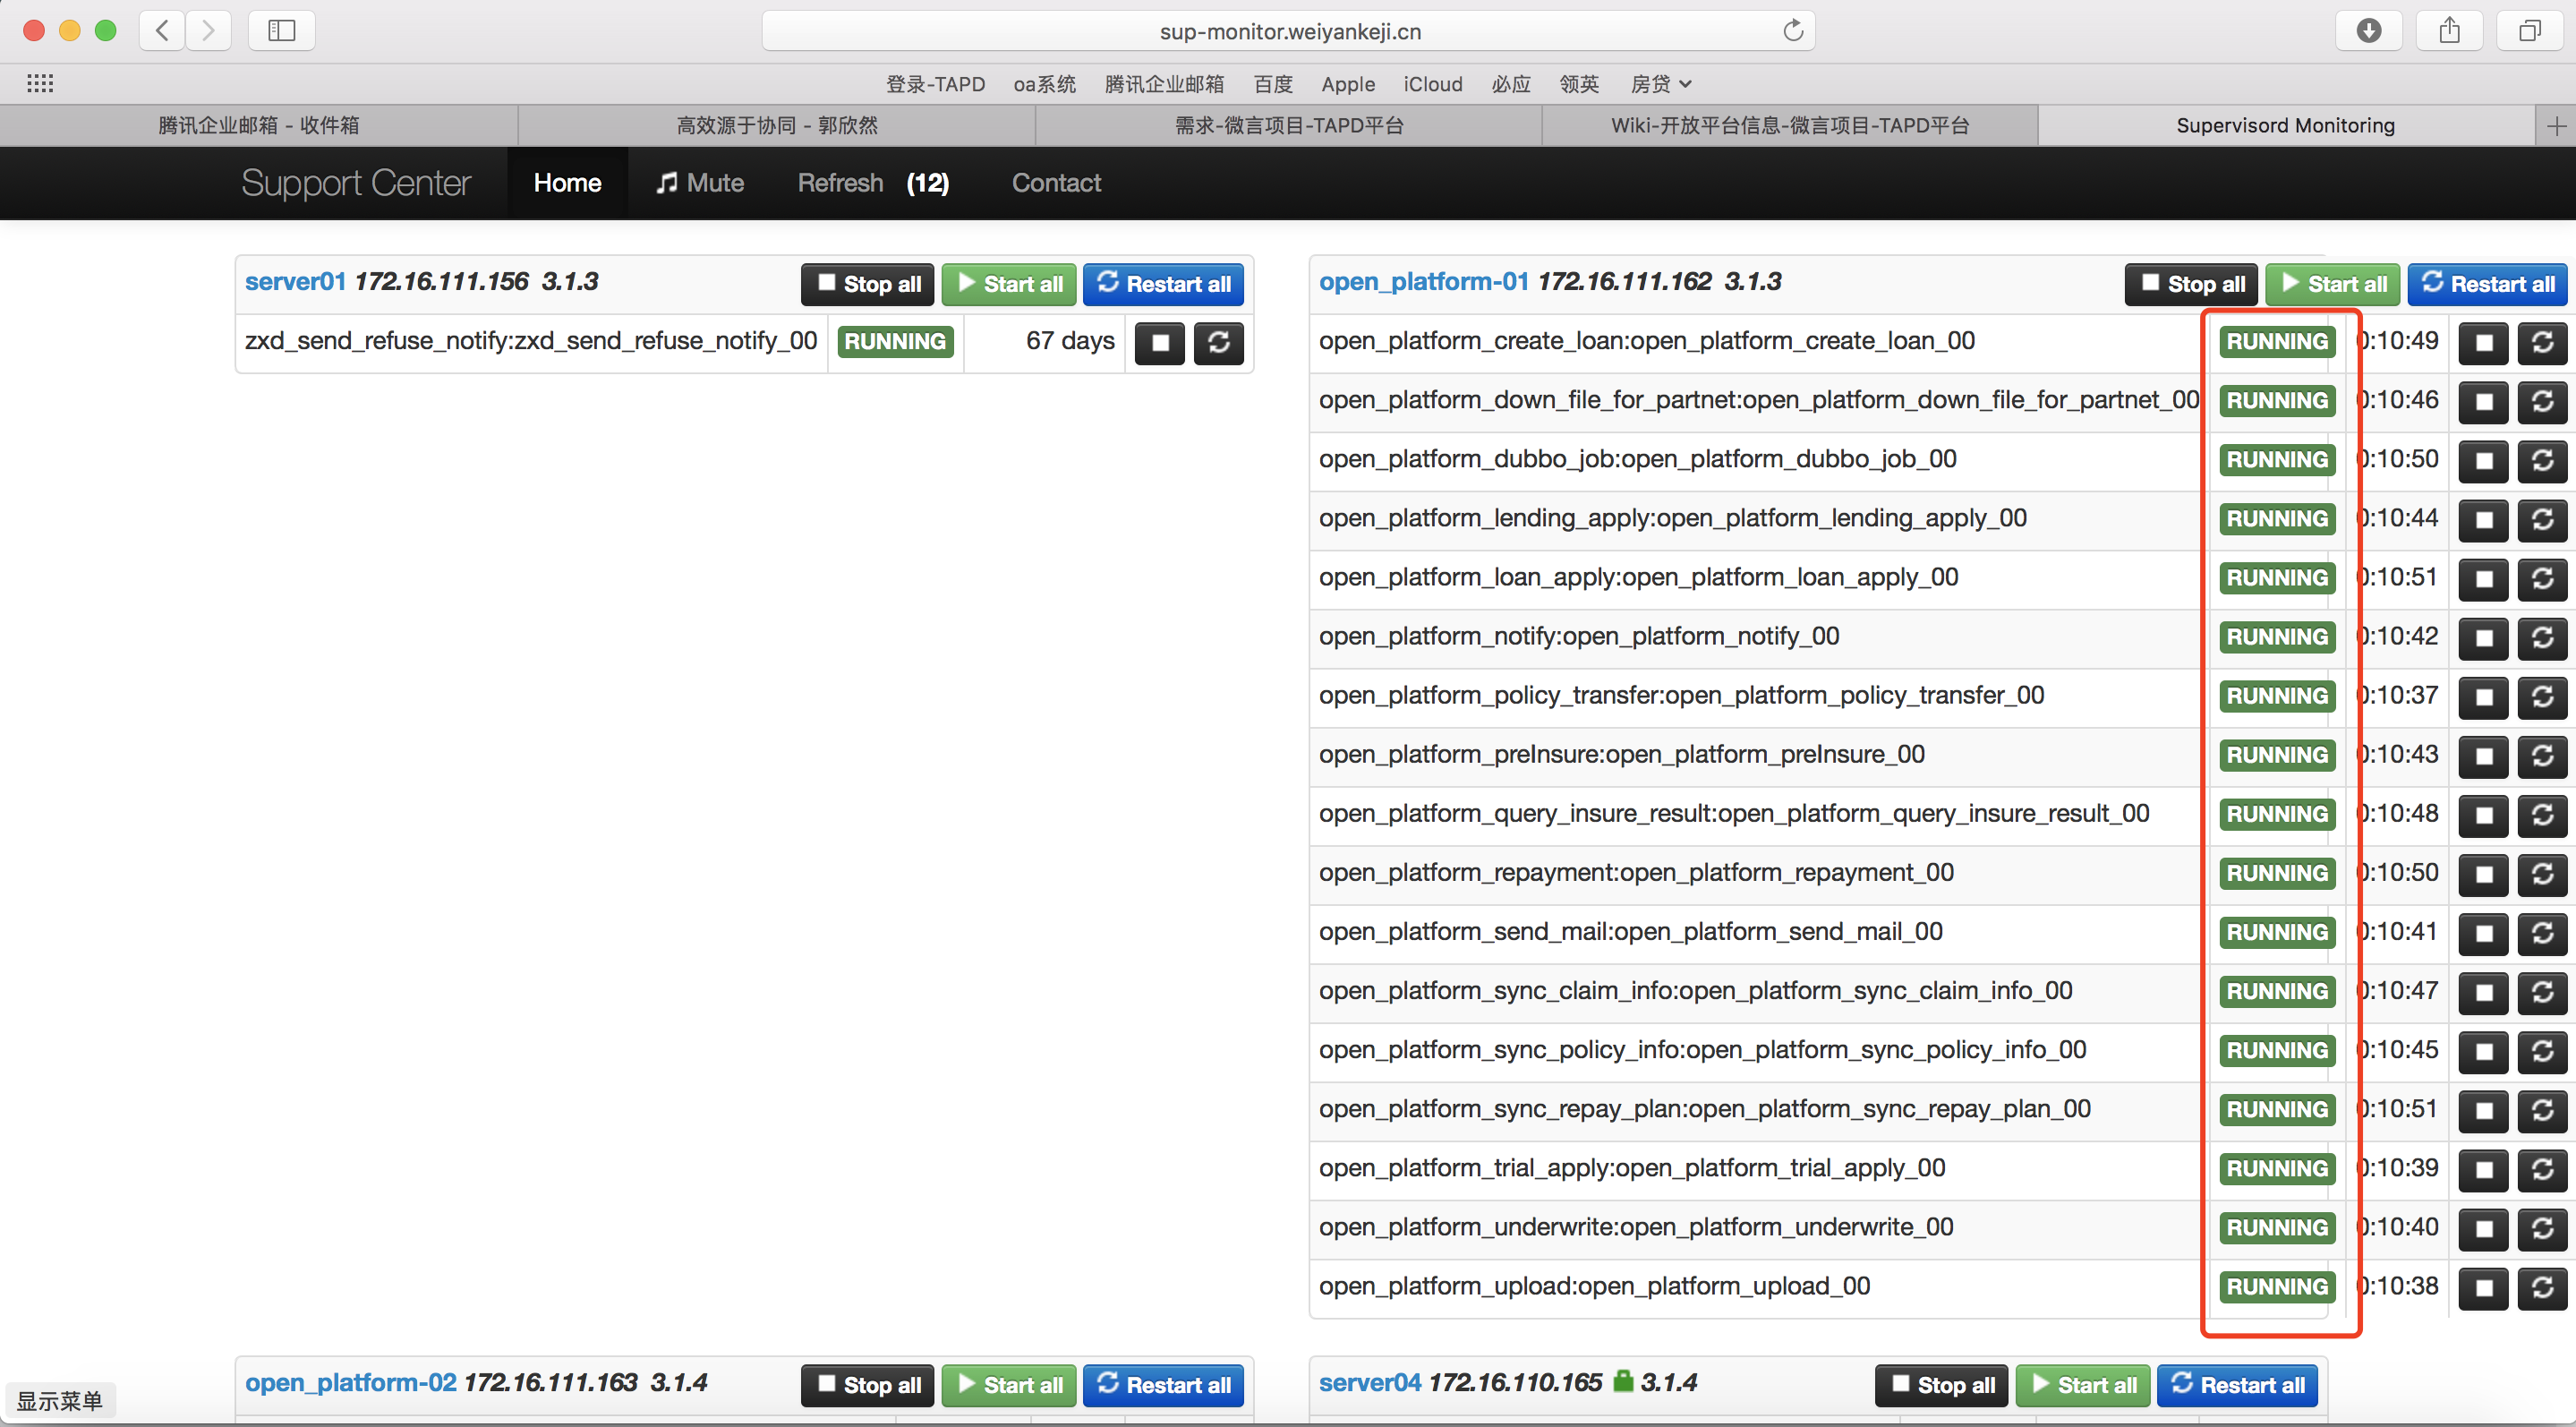Restart open_platform_dubbo_job_00 process
2576x1427 pixels.
pyautogui.click(x=2542, y=461)
